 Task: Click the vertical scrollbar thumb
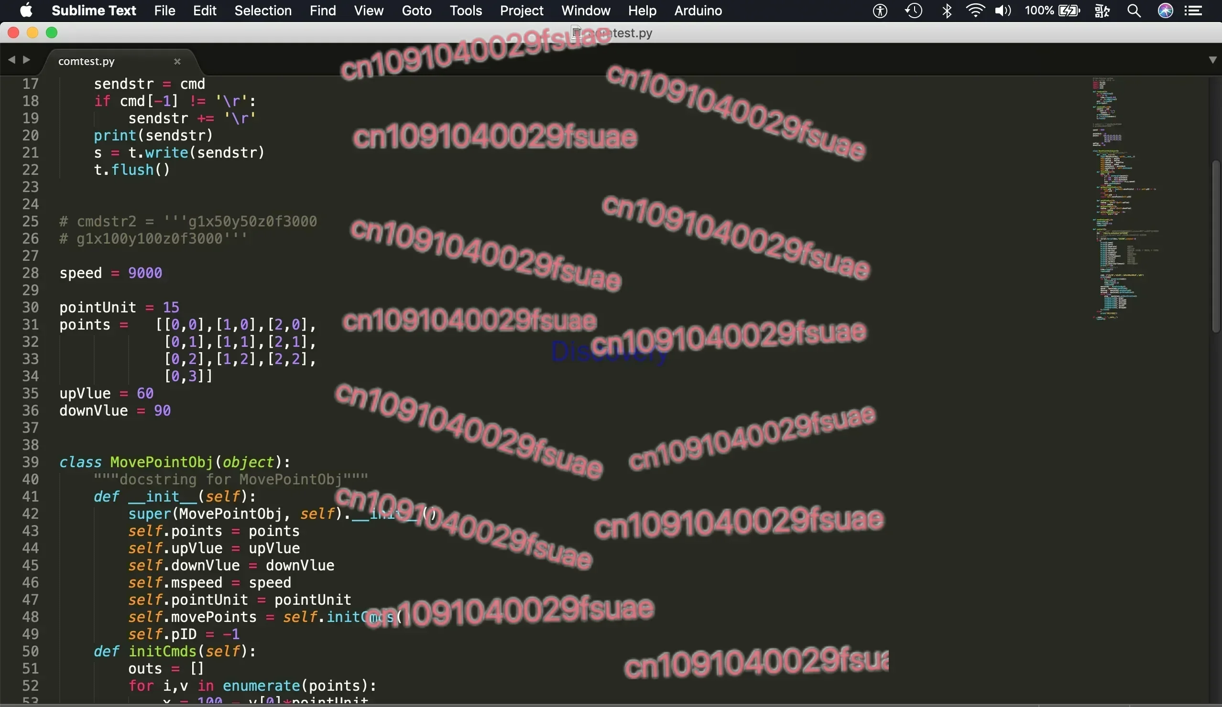point(1215,246)
